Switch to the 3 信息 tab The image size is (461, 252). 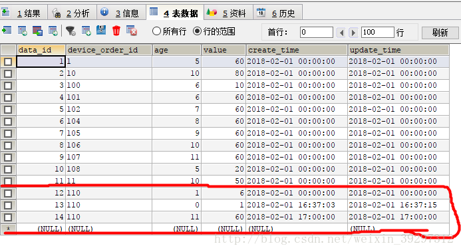pyautogui.click(x=122, y=13)
